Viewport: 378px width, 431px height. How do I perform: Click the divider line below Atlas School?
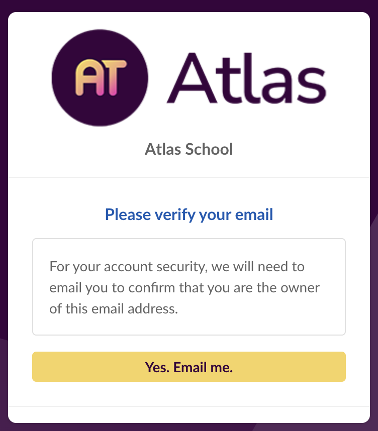189,177
